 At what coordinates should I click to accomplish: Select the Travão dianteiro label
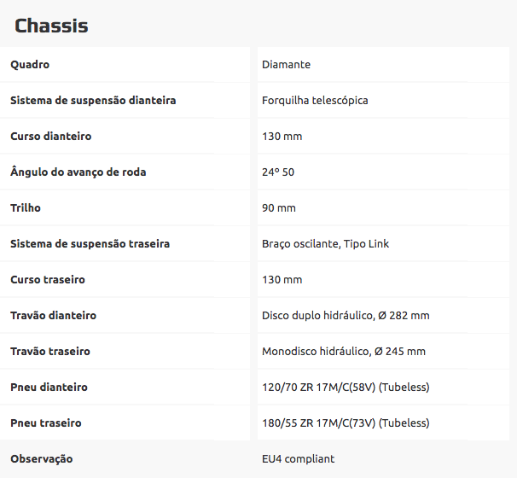pos(53,316)
